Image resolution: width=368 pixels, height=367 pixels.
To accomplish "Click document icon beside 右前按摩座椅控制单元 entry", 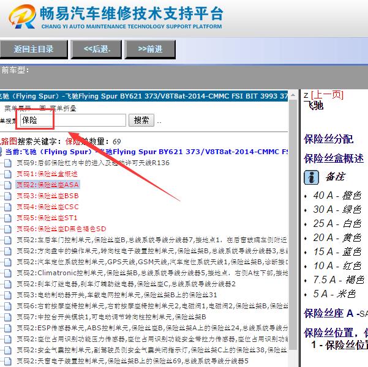I will [8, 306].
